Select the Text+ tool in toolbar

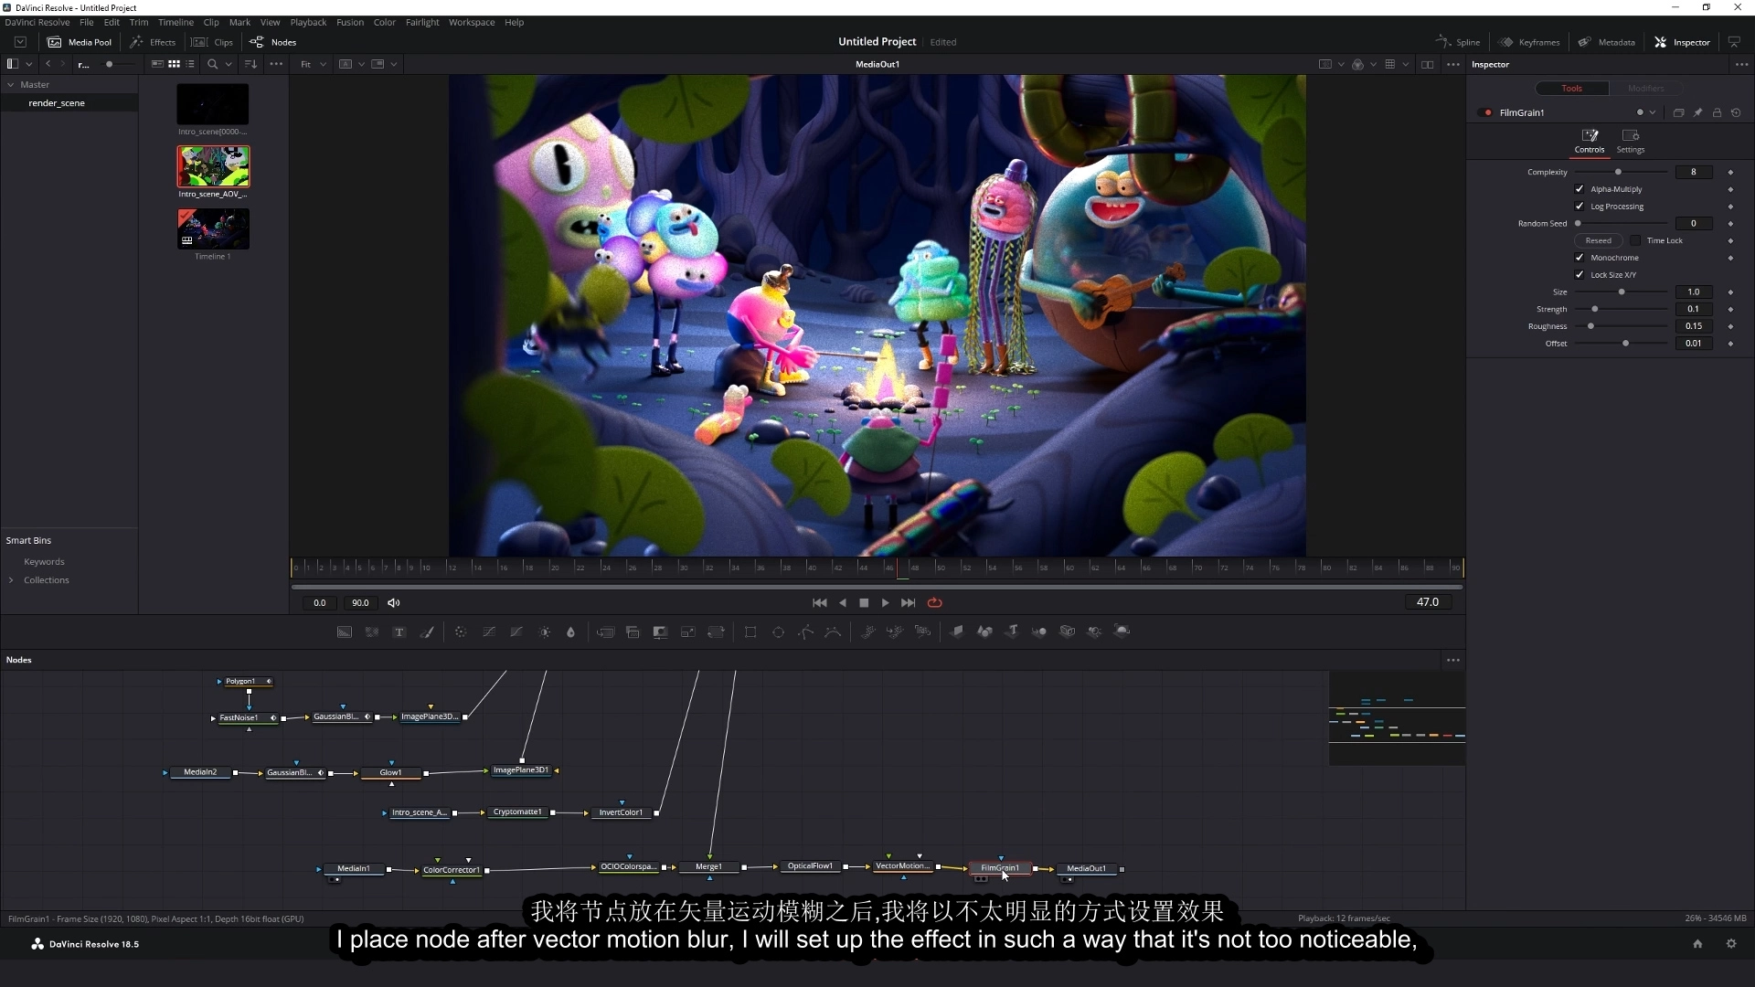(x=399, y=632)
